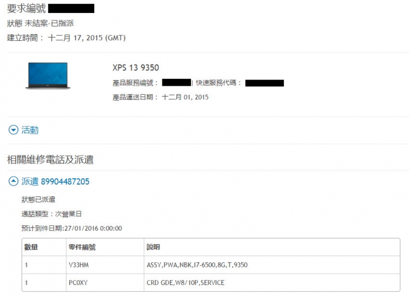This screenshot has width=409, height=297.
Task: Select the 產品服務編號 label
Action: coord(135,83)
